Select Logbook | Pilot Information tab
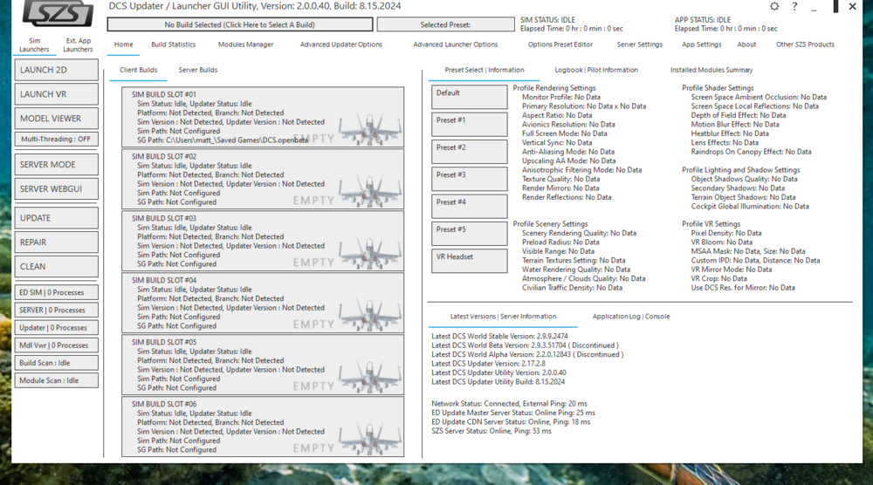Image resolution: width=873 pixels, height=485 pixels. coord(596,70)
